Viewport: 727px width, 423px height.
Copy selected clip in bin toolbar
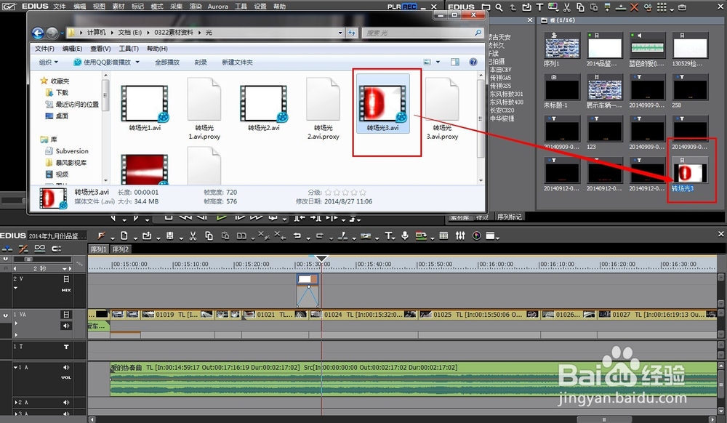[580, 7]
